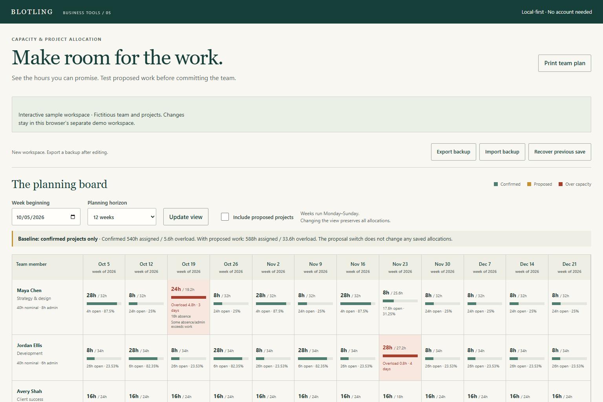Click Import backup button

click(x=502, y=152)
